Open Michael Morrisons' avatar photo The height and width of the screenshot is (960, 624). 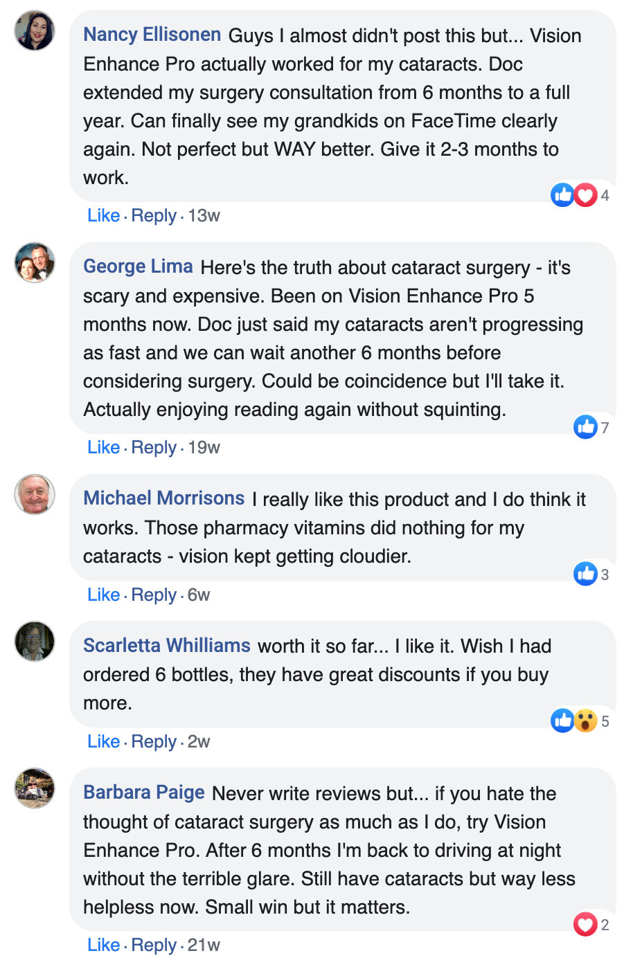[35, 494]
